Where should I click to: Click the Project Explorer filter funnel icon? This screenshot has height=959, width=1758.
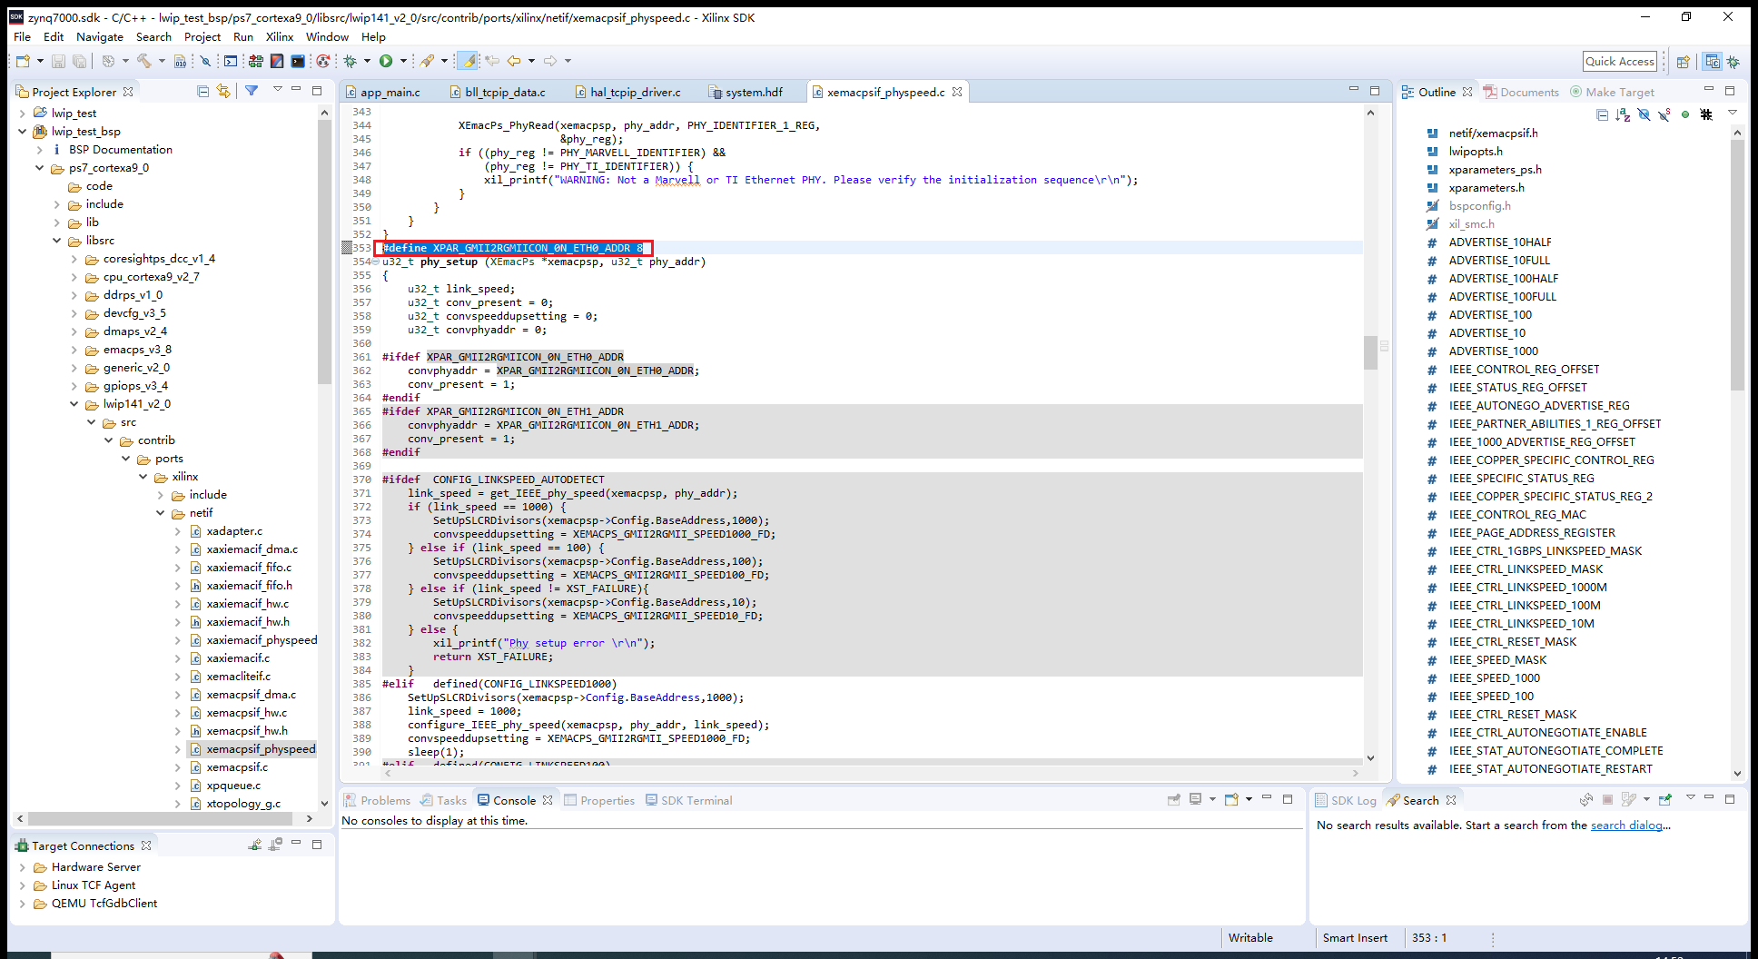252,91
